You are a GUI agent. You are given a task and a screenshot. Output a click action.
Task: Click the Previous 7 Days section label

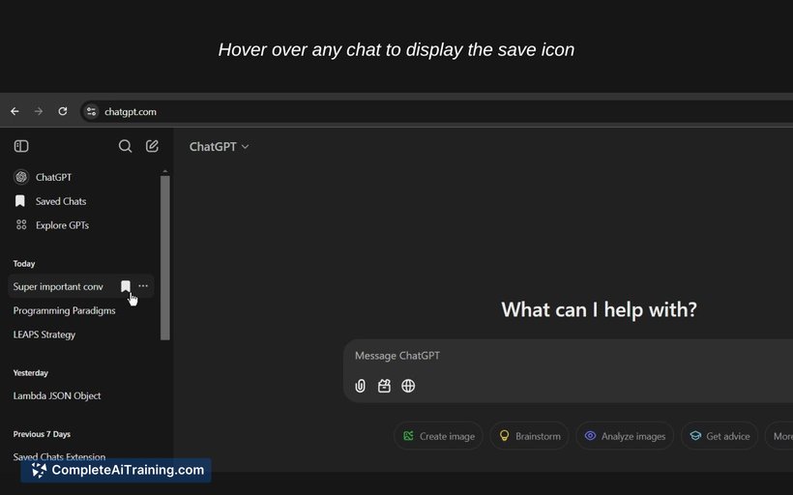[42, 434]
